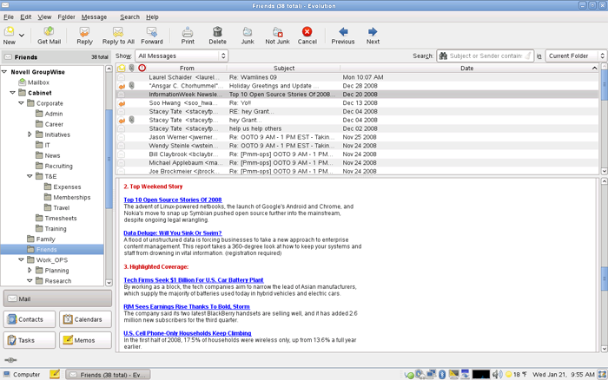Collapse the Cabinet folder
Screen dimensions: 608x380
tap(13, 93)
